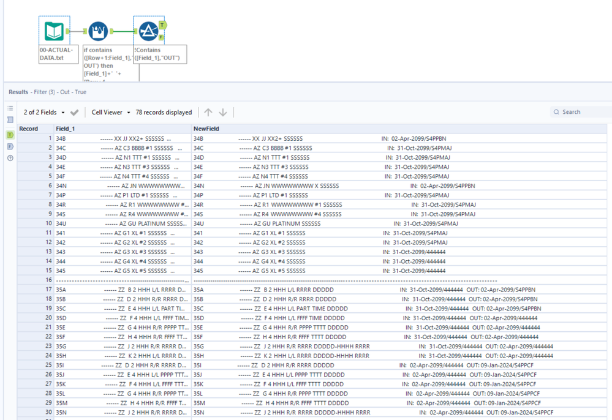The width and height of the screenshot is (612, 420).
Task: Select the Input Data tool for 00-ACTUAL-DATA.txt
Action: (x=55, y=31)
